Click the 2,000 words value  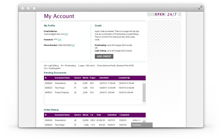coord(85,92)
